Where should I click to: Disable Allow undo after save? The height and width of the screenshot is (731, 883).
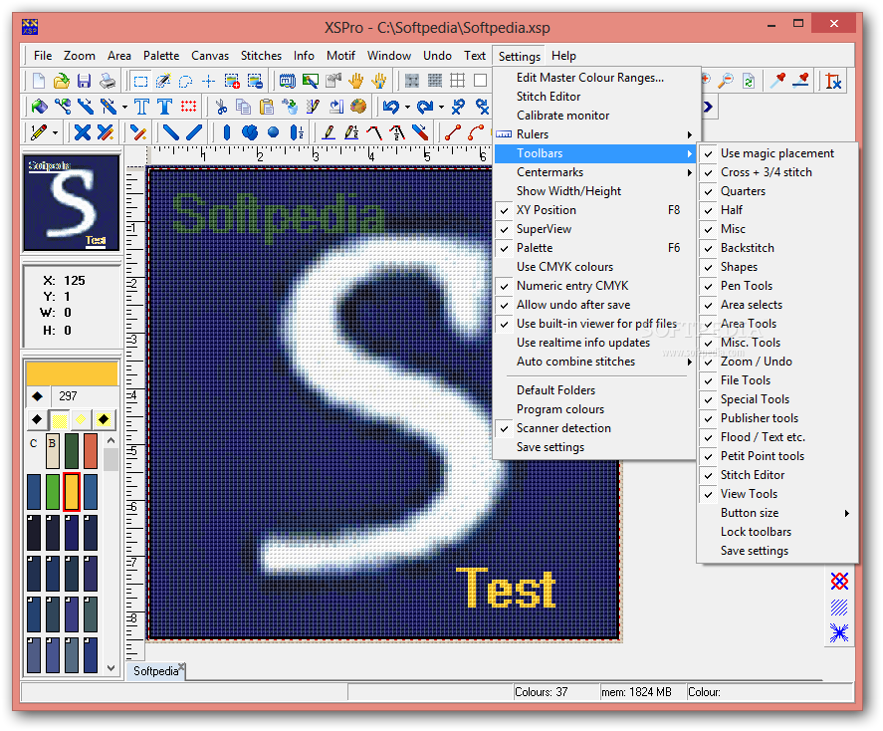(595, 305)
